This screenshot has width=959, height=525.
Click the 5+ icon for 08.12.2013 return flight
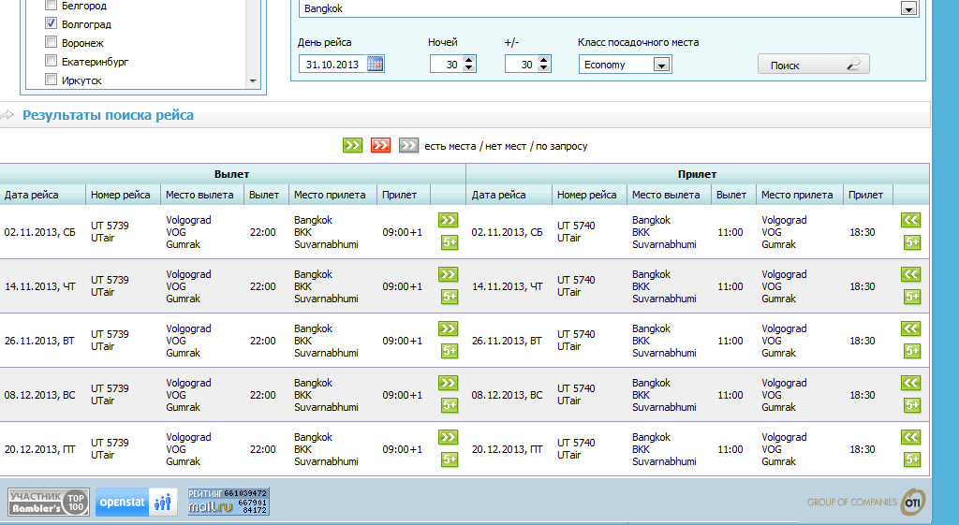click(x=911, y=405)
